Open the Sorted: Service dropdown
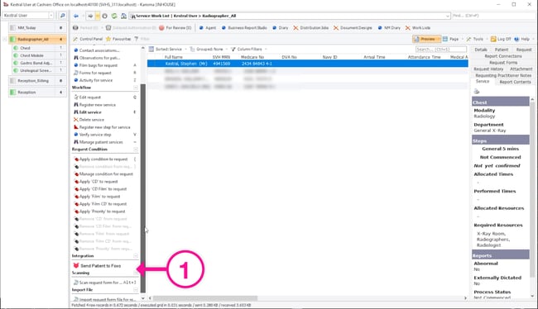Screen dimensions: 538x309 point(168,50)
